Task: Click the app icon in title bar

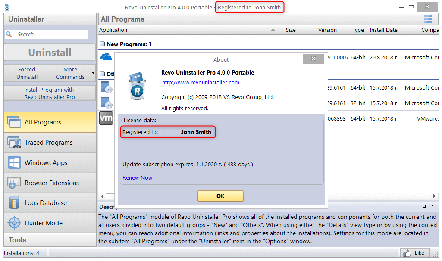Action: point(7,7)
